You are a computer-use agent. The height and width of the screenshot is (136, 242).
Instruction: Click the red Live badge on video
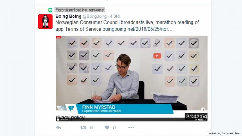pos(59,37)
